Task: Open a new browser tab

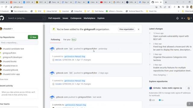Action: tap(166, 2)
